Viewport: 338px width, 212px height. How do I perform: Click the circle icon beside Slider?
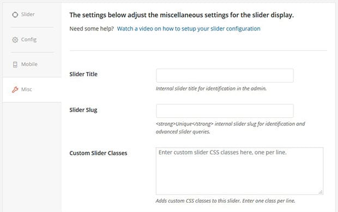(x=15, y=15)
